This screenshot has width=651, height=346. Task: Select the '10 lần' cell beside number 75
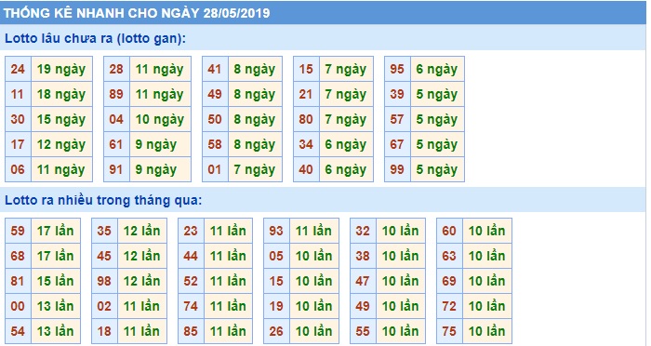click(487, 331)
